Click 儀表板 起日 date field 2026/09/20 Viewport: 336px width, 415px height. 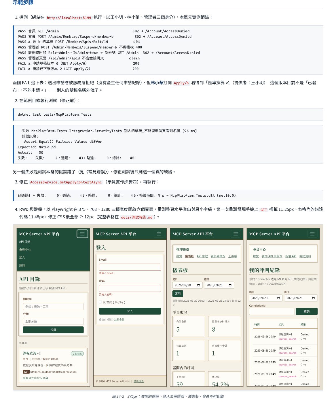pyautogui.click(x=187, y=285)
